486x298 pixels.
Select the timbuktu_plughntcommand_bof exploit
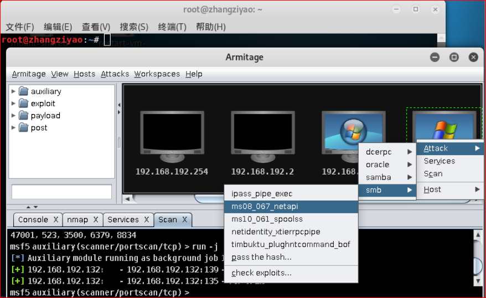point(291,244)
